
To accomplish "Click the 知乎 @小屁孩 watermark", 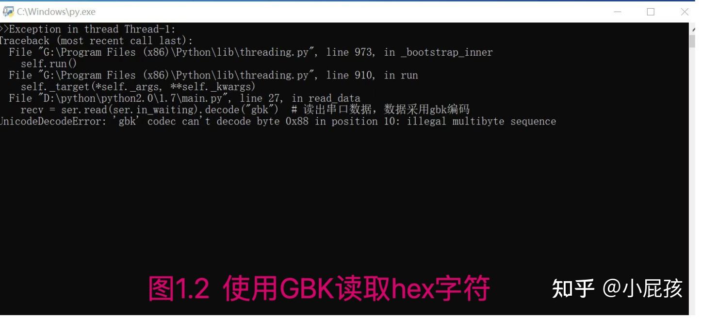I will point(617,288).
